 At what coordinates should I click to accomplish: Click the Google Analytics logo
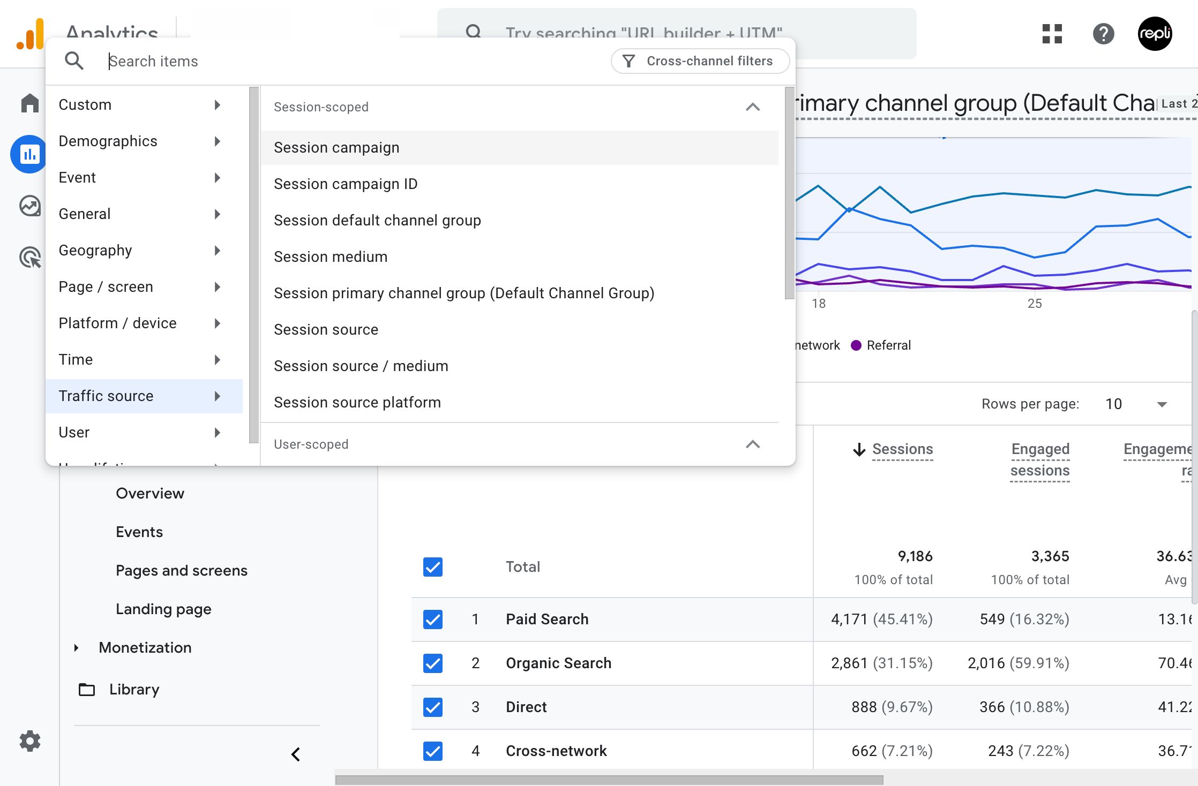(x=30, y=34)
